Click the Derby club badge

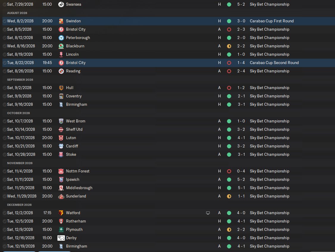coord(61,238)
